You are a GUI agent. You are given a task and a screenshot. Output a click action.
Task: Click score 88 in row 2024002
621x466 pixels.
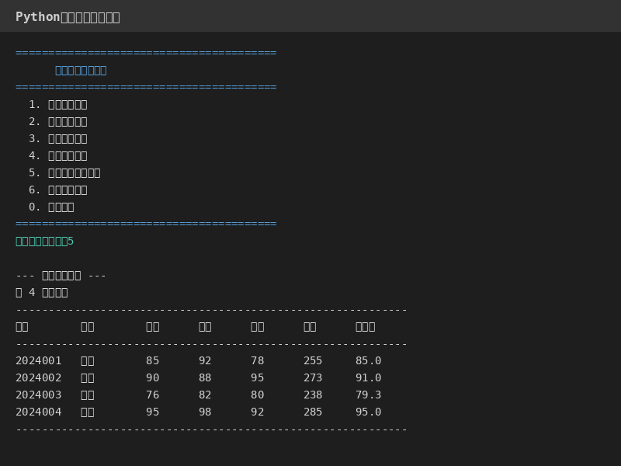tap(205, 377)
